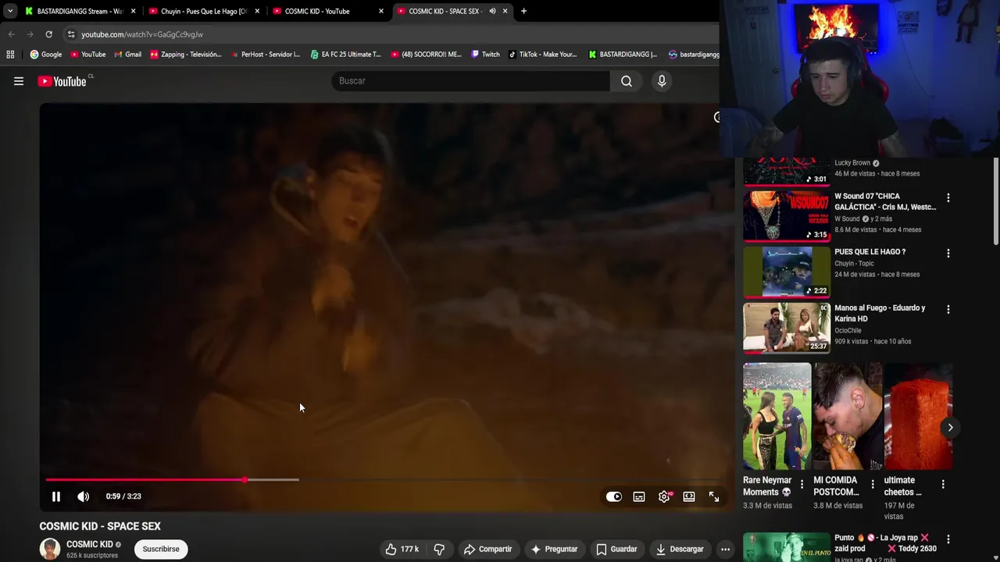This screenshot has height=562, width=1000.
Task: Turn on subtitles with the captions icon
Action: (639, 496)
